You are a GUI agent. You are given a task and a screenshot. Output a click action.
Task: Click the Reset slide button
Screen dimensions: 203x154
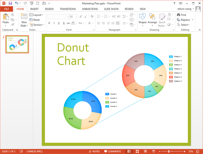pyautogui.click(x=35, y=20)
